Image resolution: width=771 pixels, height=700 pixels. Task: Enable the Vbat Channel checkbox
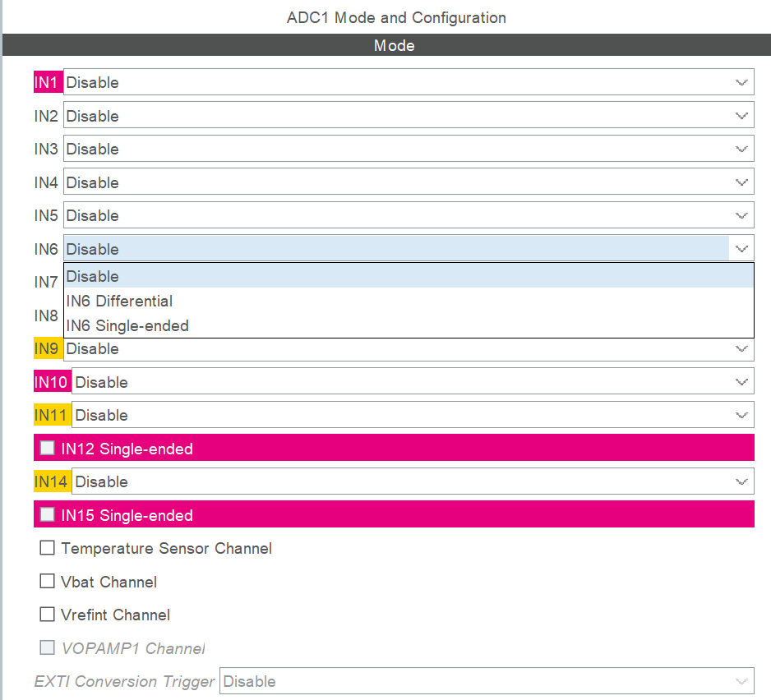[x=47, y=581]
